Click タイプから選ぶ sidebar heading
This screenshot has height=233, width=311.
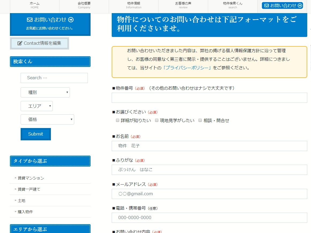pos(50,161)
